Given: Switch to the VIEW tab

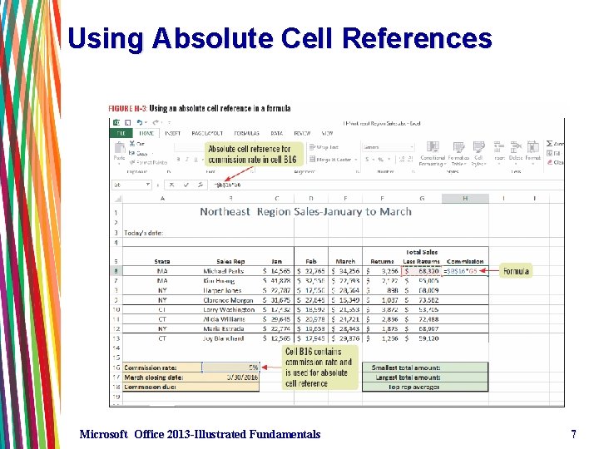Looking at the screenshot, I should pos(327,133).
